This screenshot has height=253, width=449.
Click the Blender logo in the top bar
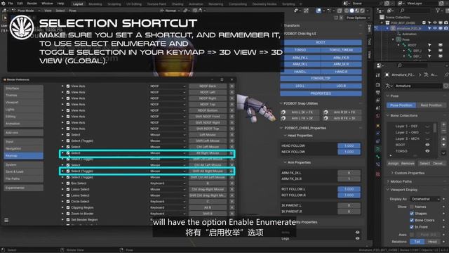[x=4, y=4]
